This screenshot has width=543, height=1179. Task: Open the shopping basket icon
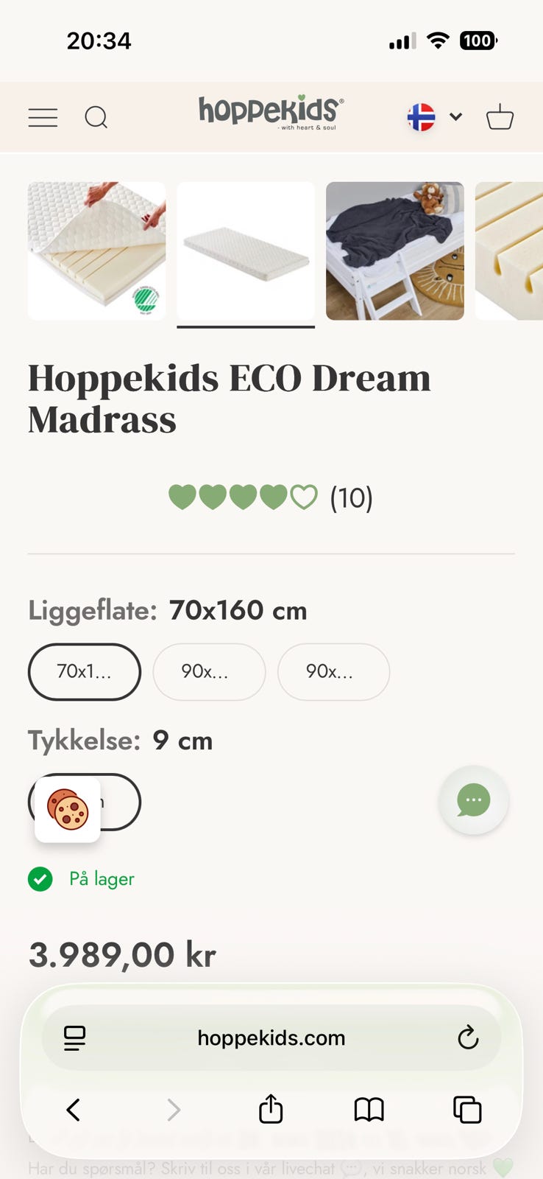(500, 116)
